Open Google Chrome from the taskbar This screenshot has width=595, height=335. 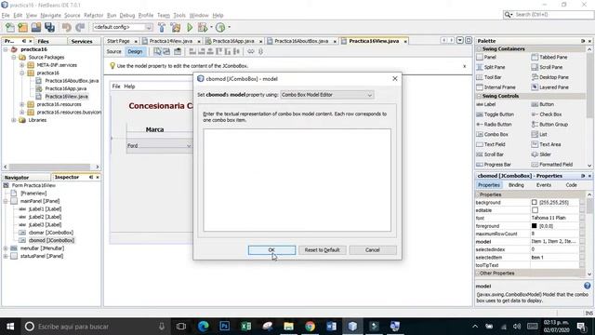[x=310, y=327]
